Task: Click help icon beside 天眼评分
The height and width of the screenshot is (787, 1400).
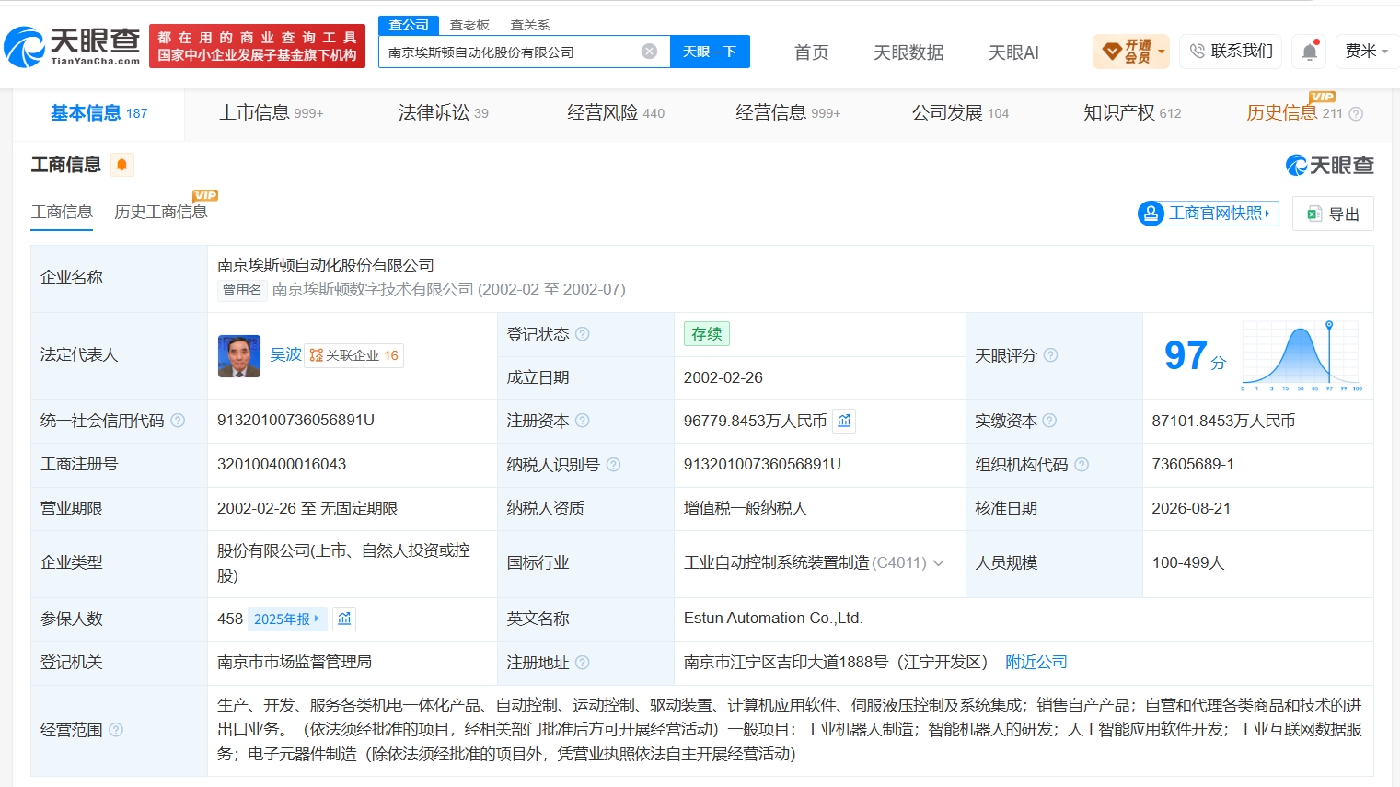Action: pyautogui.click(x=1050, y=355)
